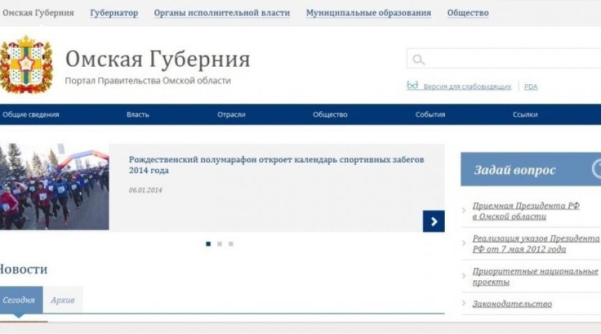Open Приемная Президента РФ link
Image resolution: width=601 pixels, height=334 pixels.
point(526,211)
